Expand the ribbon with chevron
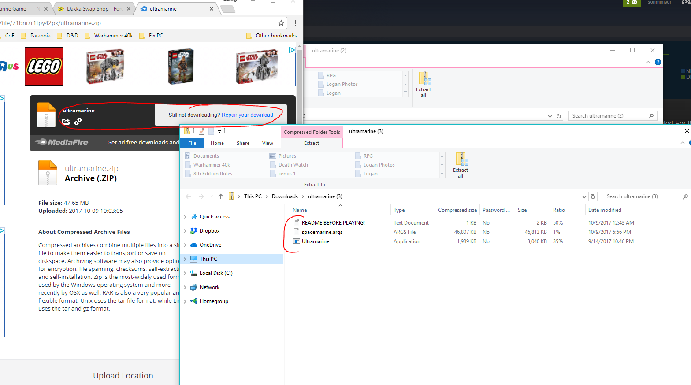691x385 pixels. 683,143
